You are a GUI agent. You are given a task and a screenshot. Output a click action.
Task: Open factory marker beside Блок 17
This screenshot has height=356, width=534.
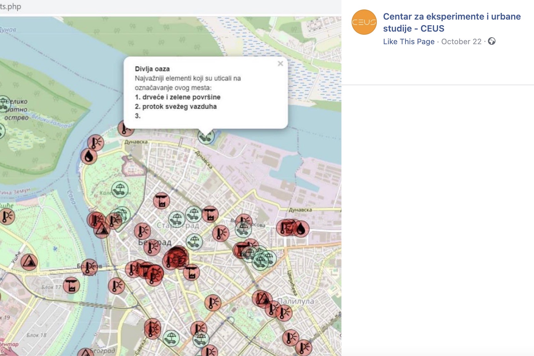click(71, 285)
